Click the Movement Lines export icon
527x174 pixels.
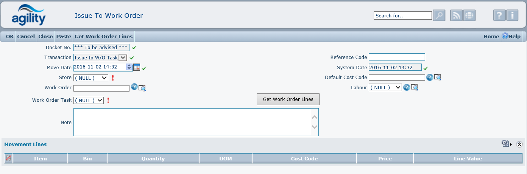pos(505,144)
